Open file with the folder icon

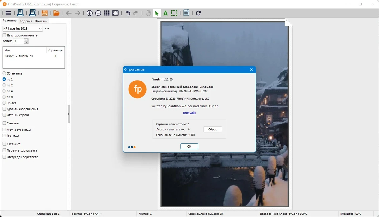(56, 13)
